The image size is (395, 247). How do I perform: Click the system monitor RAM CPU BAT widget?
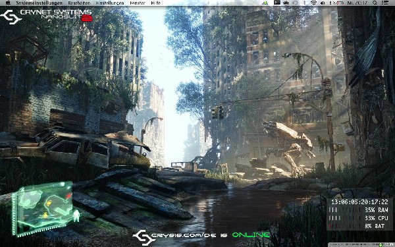(359, 214)
